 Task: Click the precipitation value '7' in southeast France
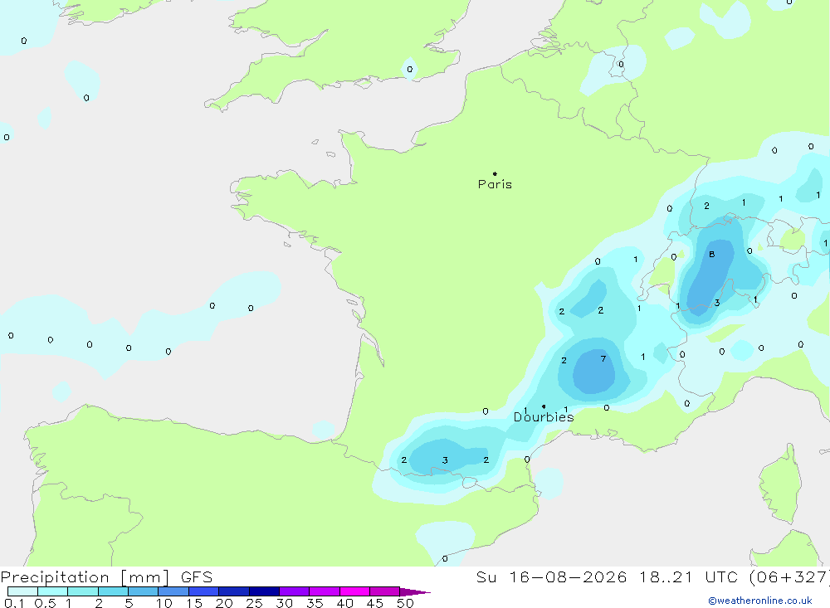[603, 359]
